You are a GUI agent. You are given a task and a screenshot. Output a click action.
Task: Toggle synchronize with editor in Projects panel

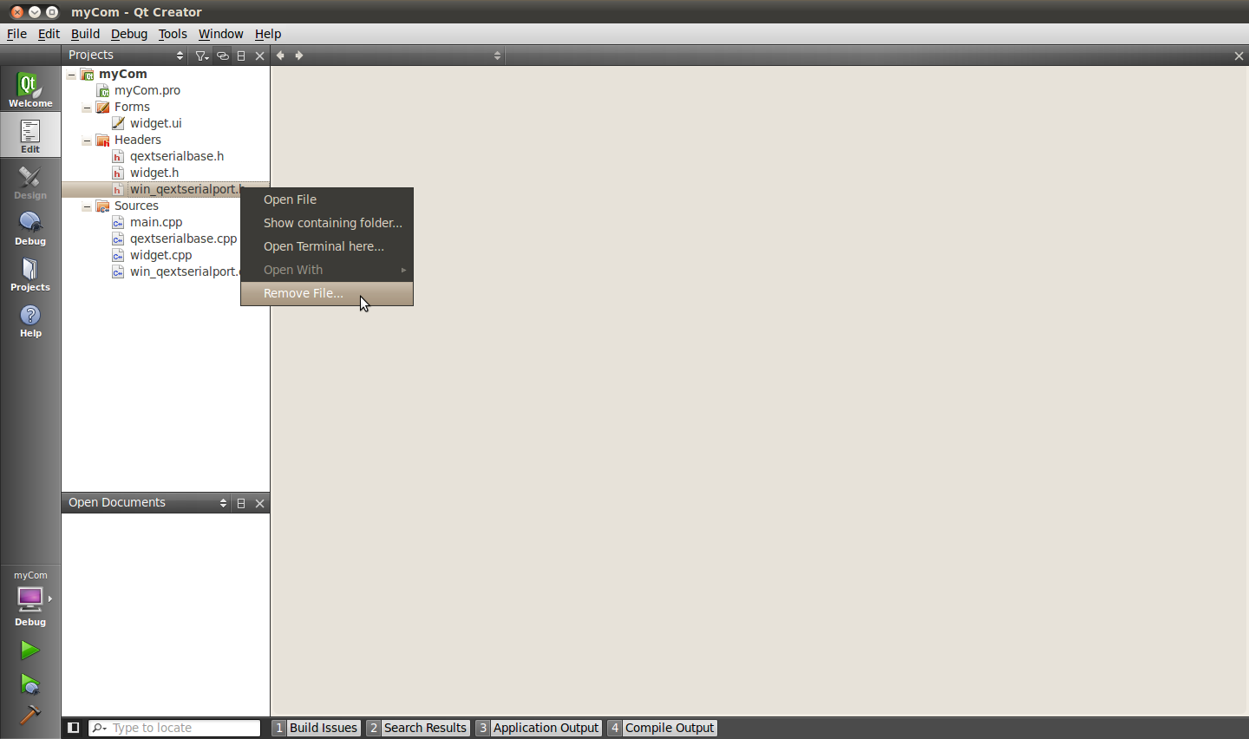(223, 56)
